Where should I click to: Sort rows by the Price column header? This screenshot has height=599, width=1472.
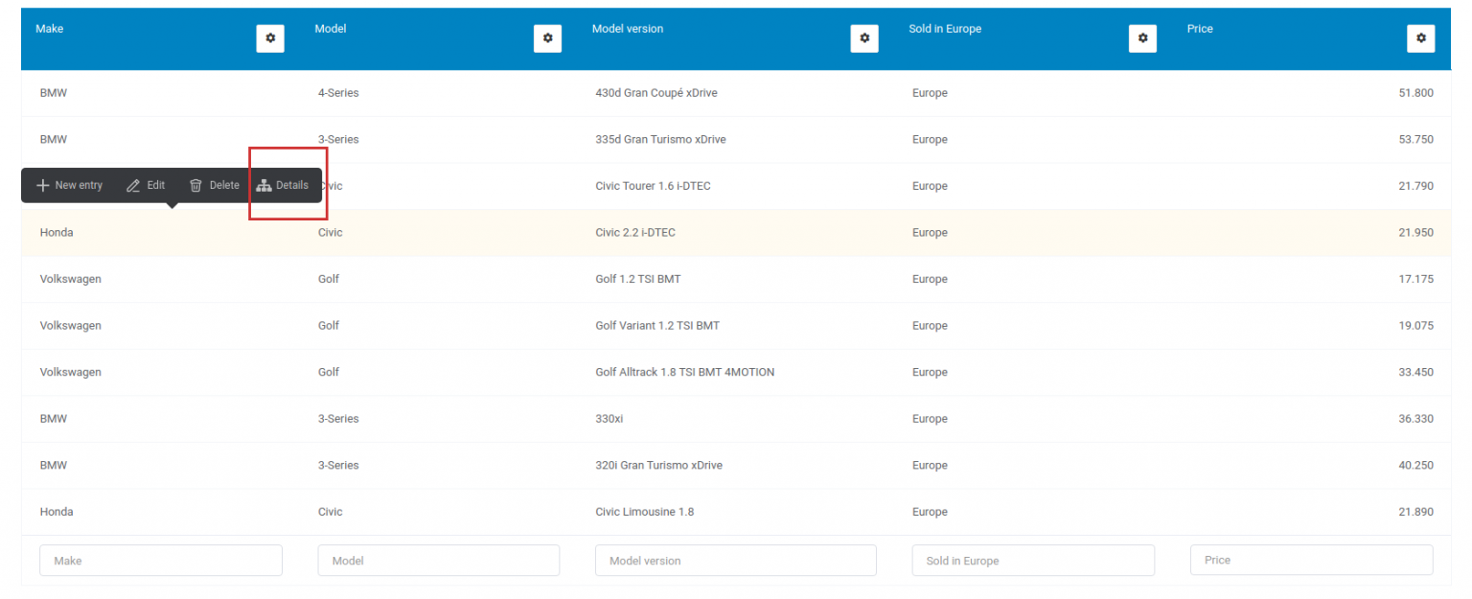tap(1200, 29)
